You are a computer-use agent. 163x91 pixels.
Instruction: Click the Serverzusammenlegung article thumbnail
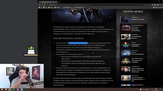tap(126, 53)
